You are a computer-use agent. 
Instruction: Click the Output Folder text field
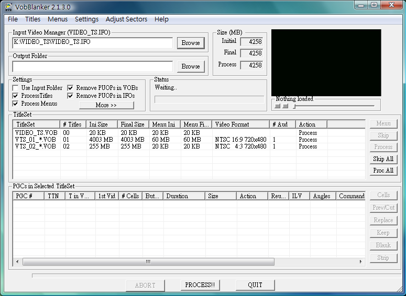click(93, 66)
